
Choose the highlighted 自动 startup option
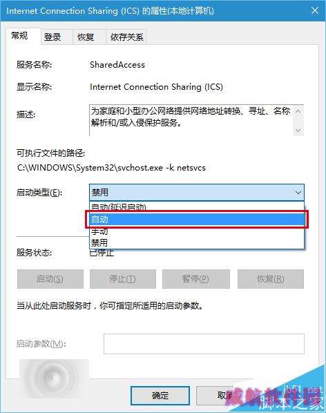point(197,220)
